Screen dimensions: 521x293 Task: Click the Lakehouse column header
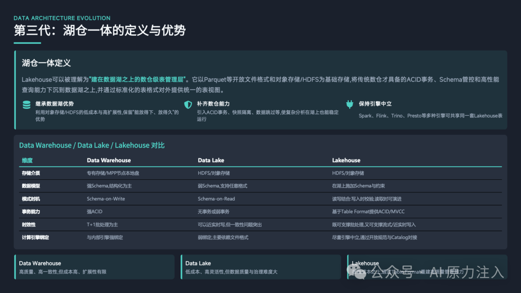(346, 160)
